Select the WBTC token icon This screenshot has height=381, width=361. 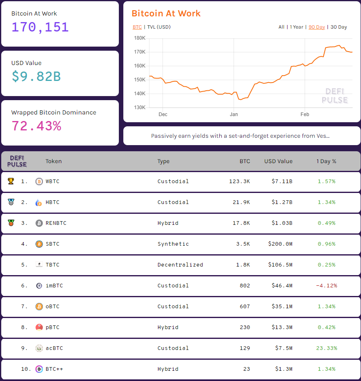click(39, 181)
